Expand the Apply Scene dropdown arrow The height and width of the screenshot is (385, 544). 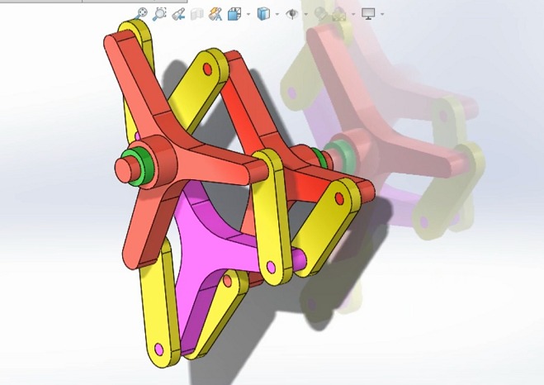click(x=353, y=14)
